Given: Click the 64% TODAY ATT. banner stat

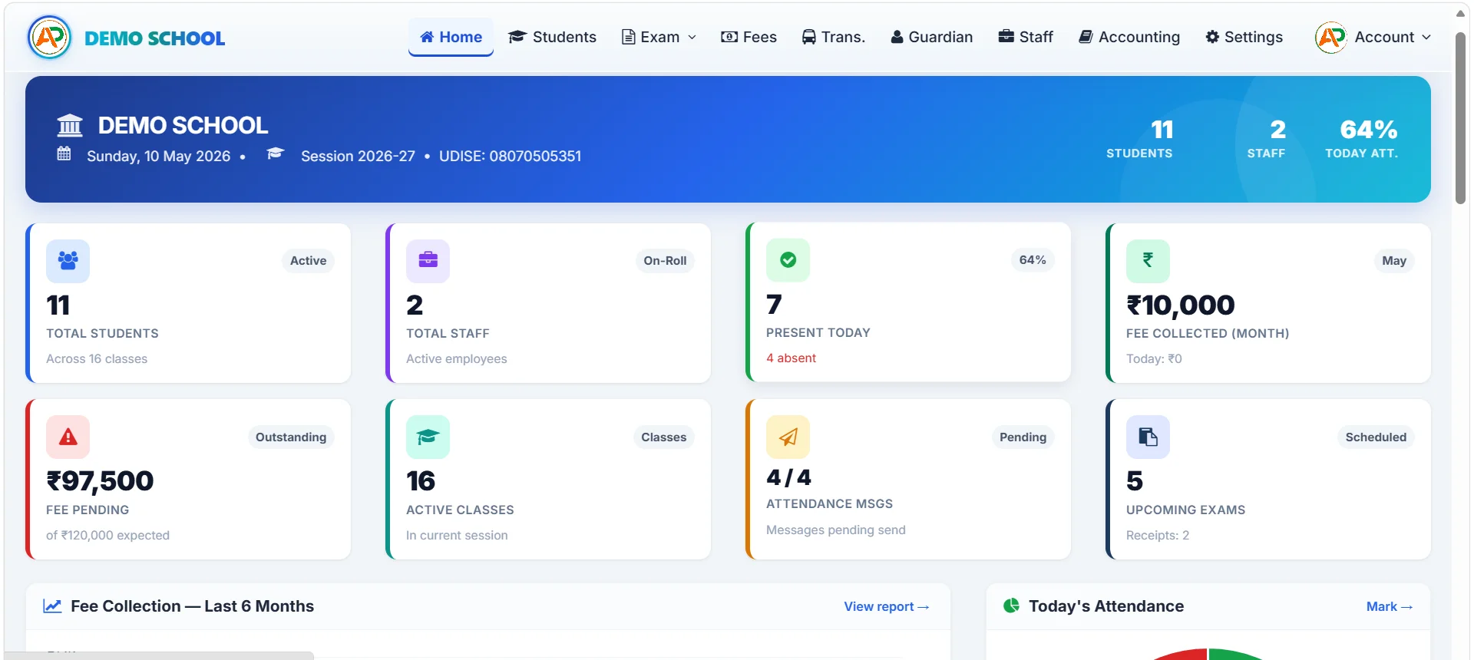Looking at the screenshot, I should coord(1362,138).
